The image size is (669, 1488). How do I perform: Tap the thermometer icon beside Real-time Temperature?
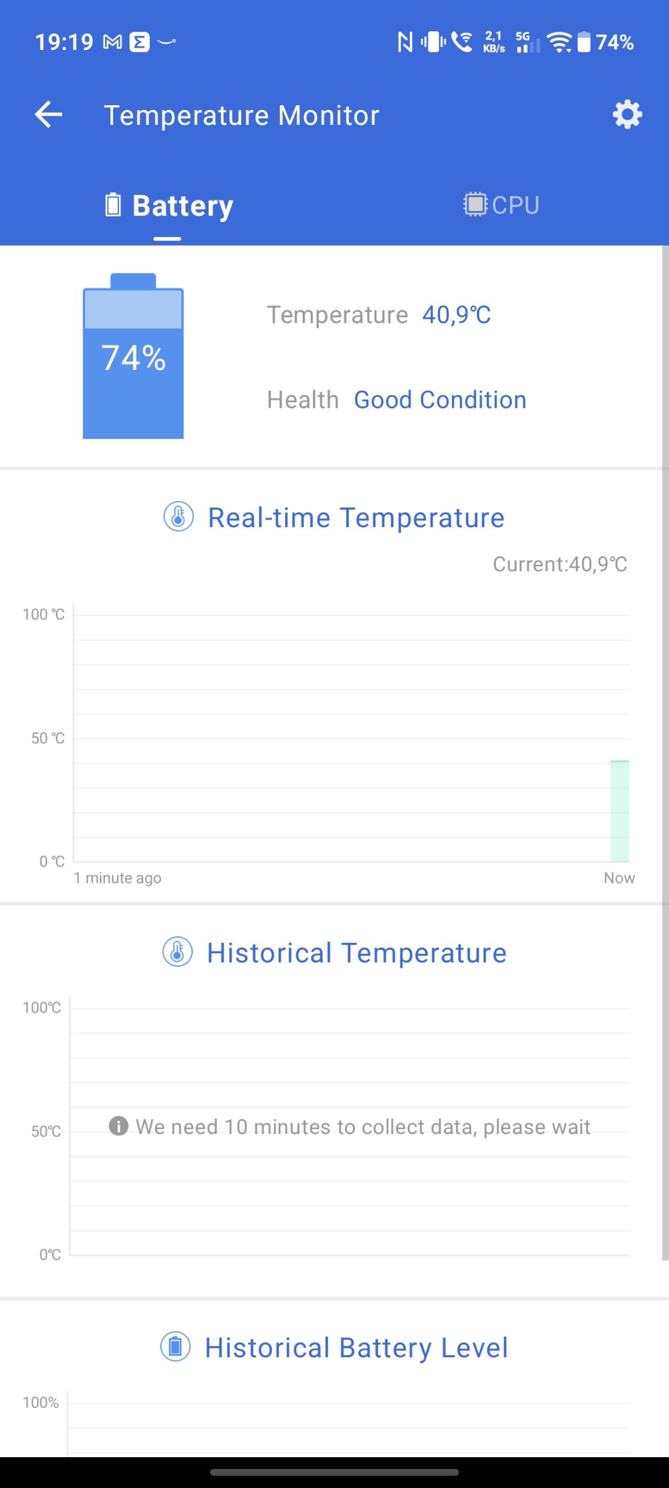click(x=178, y=517)
